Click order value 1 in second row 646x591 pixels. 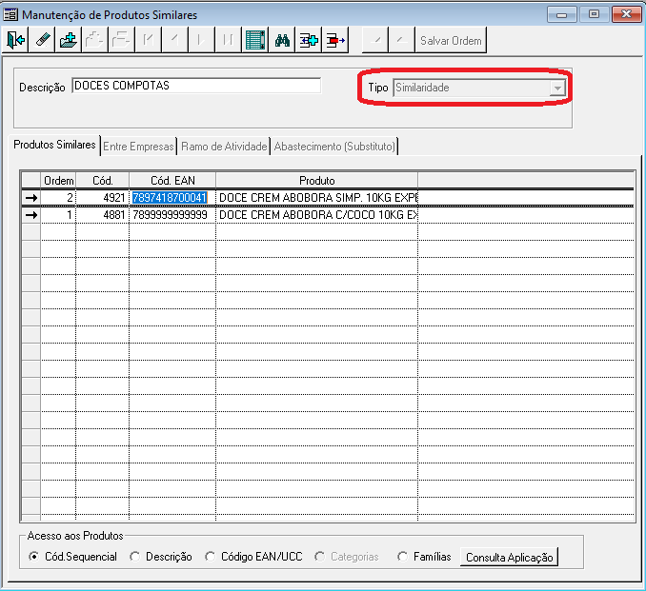point(58,215)
